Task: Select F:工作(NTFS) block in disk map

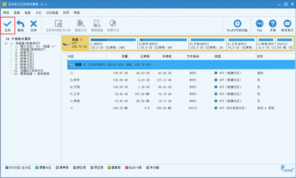Action: (x=241, y=44)
